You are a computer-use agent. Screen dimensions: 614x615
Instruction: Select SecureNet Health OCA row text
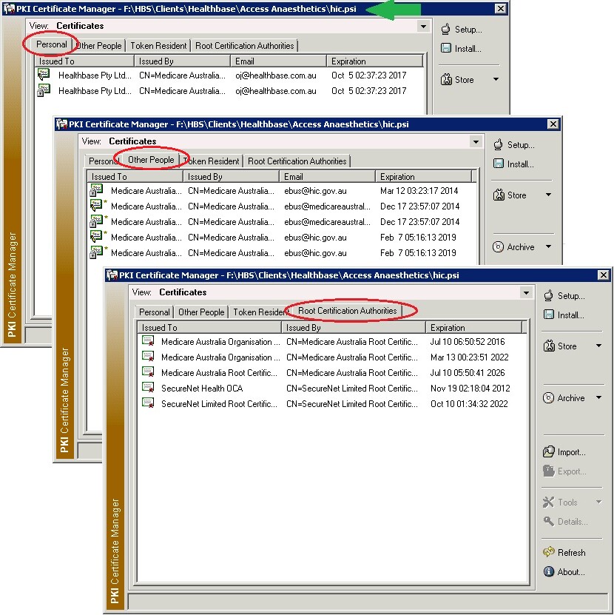tap(202, 389)
